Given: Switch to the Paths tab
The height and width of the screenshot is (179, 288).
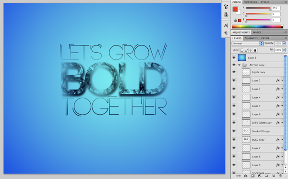Looking at the screenshot, I should [x=265, y=38].
